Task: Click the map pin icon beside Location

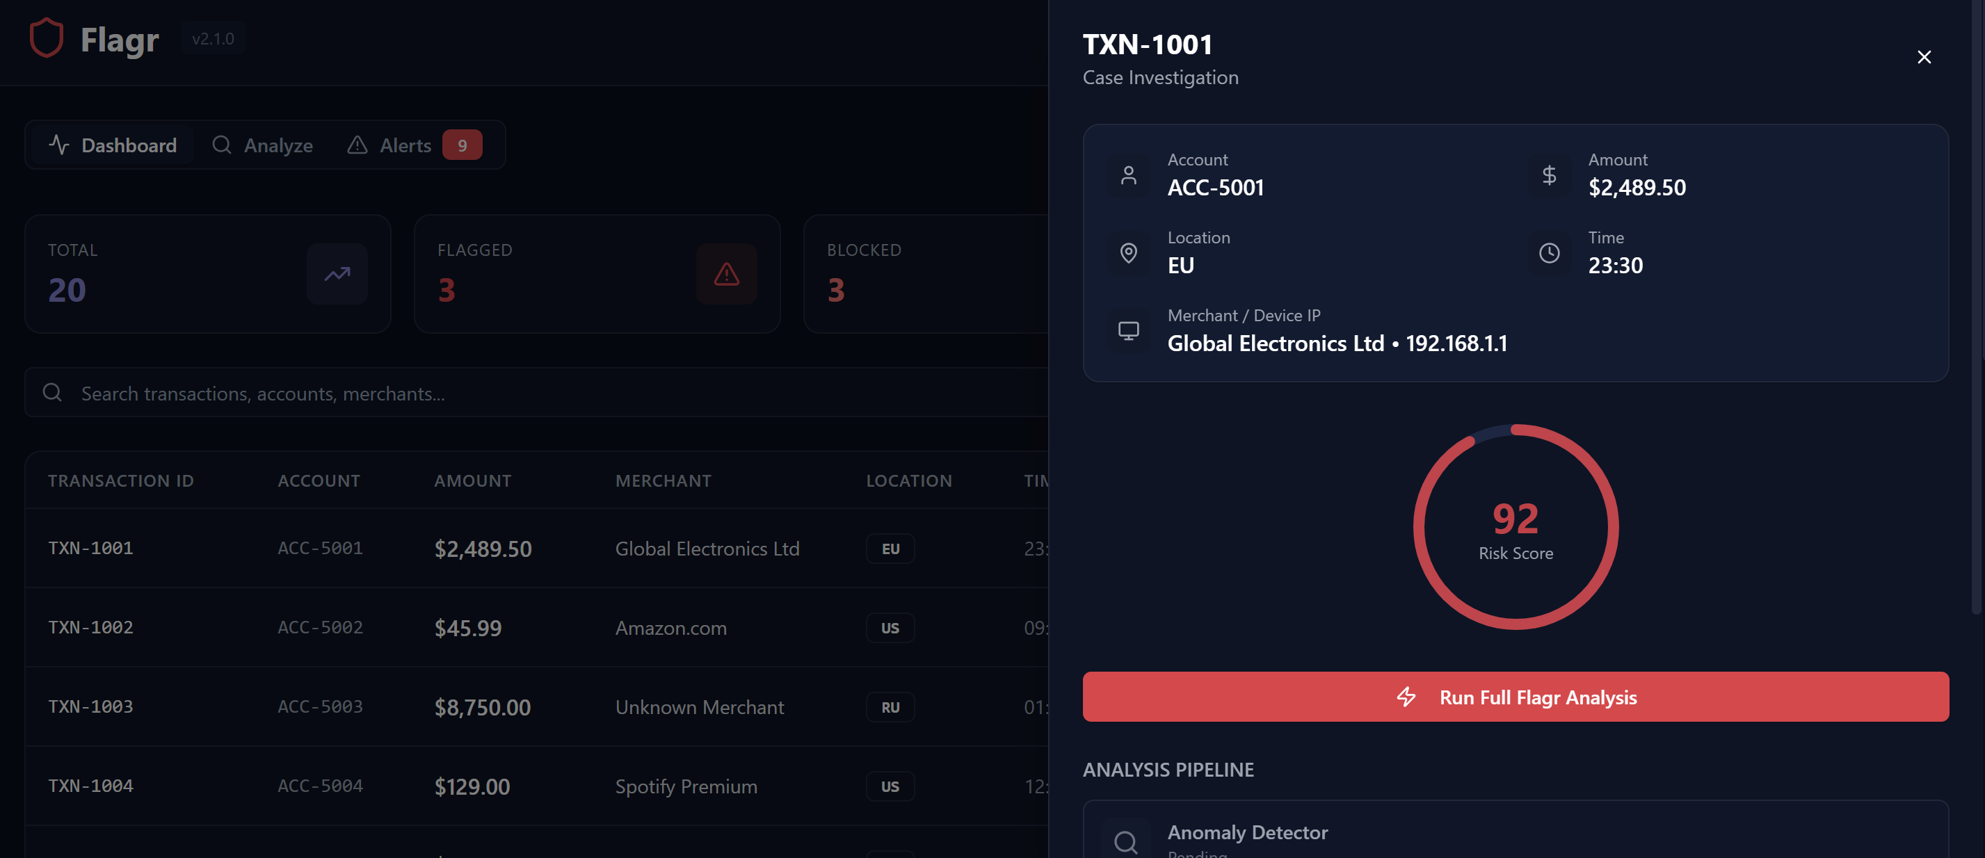Action: pos(1128,253)
